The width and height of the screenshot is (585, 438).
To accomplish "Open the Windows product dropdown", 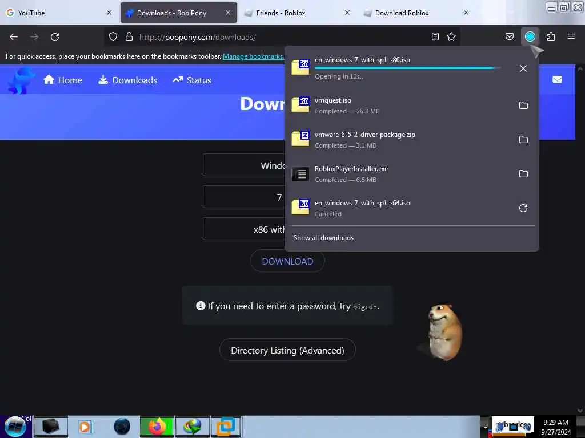I will (x=243, y=165).
